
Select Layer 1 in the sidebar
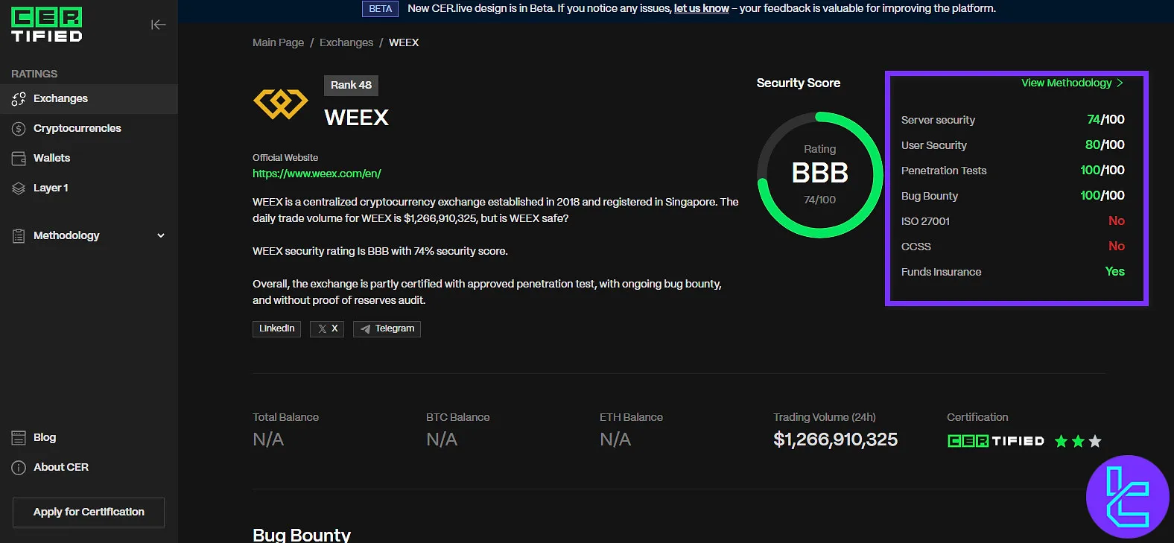tap(89, 188)
